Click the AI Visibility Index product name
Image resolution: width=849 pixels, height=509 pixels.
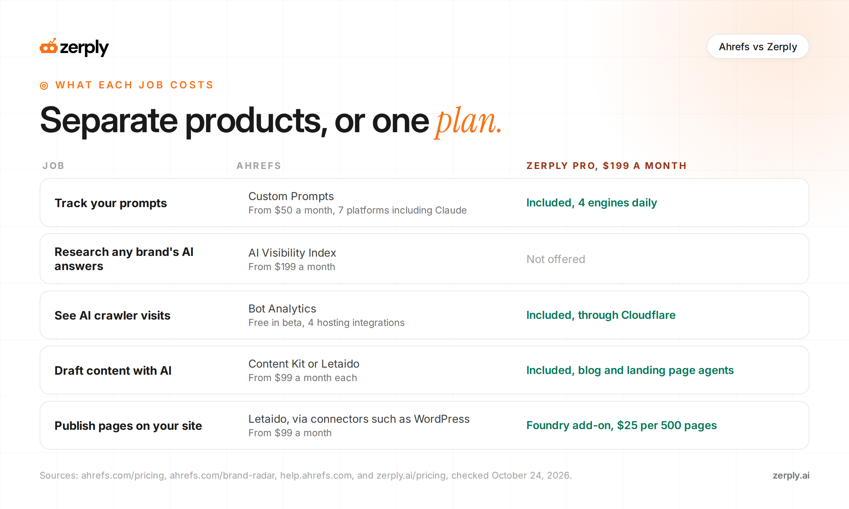click(x=292, y=253)
